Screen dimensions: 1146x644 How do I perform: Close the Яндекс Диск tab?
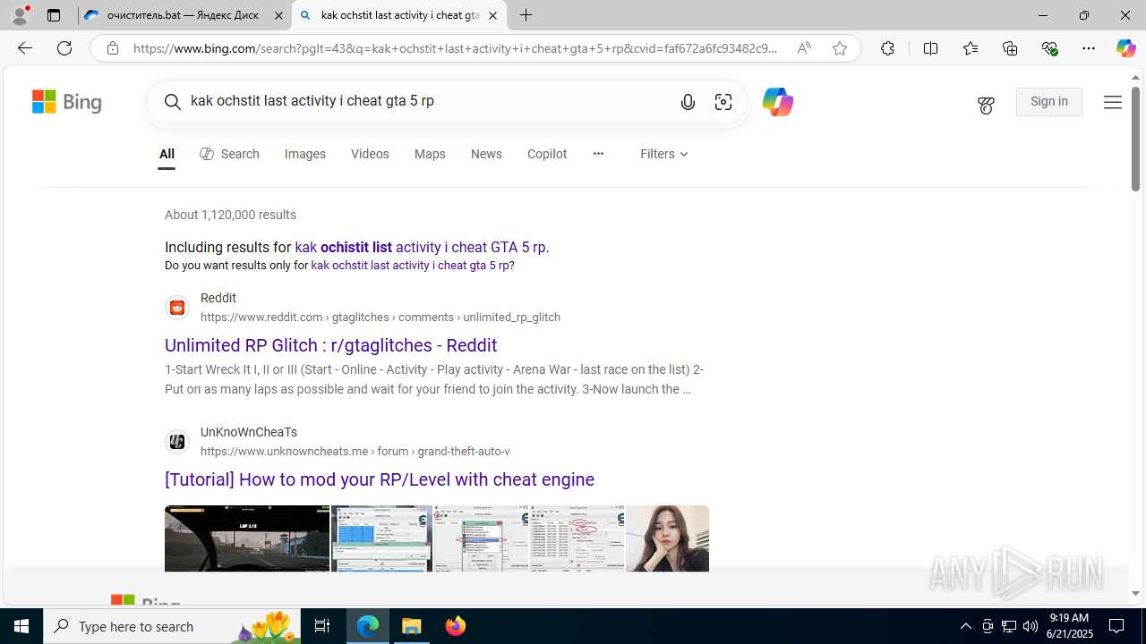point(278,15)
